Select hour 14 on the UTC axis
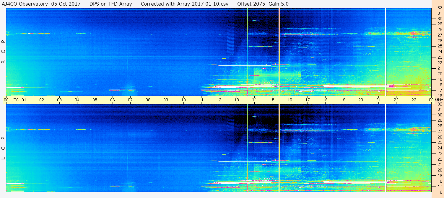The height and width of the screenshot is (198, 444). pyautogui.click(x=254, y=100)
